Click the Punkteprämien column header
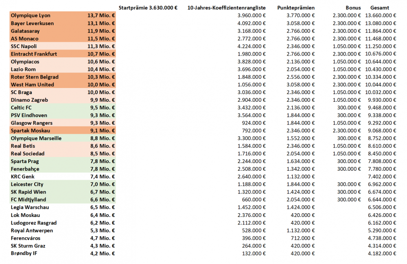This screenshot has width=407, height=264. (x=296, y=8)
